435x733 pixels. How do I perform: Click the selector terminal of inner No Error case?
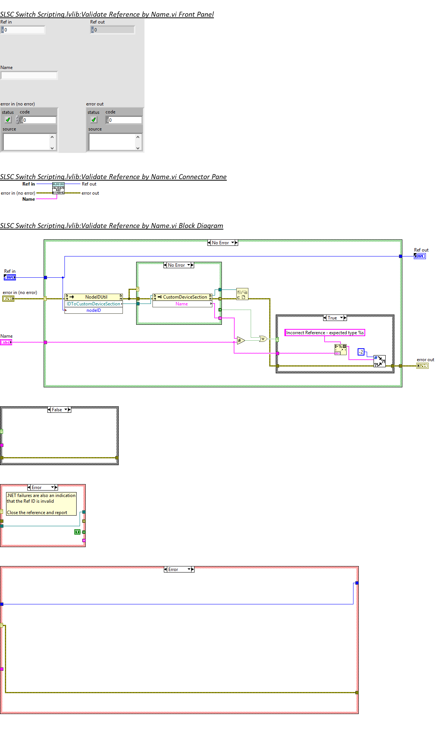pos(138,289)
